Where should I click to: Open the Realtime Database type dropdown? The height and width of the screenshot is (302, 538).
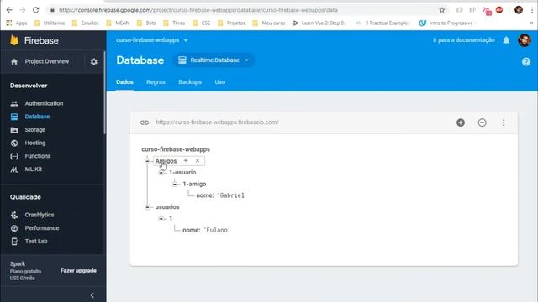[x=214, y=60]
